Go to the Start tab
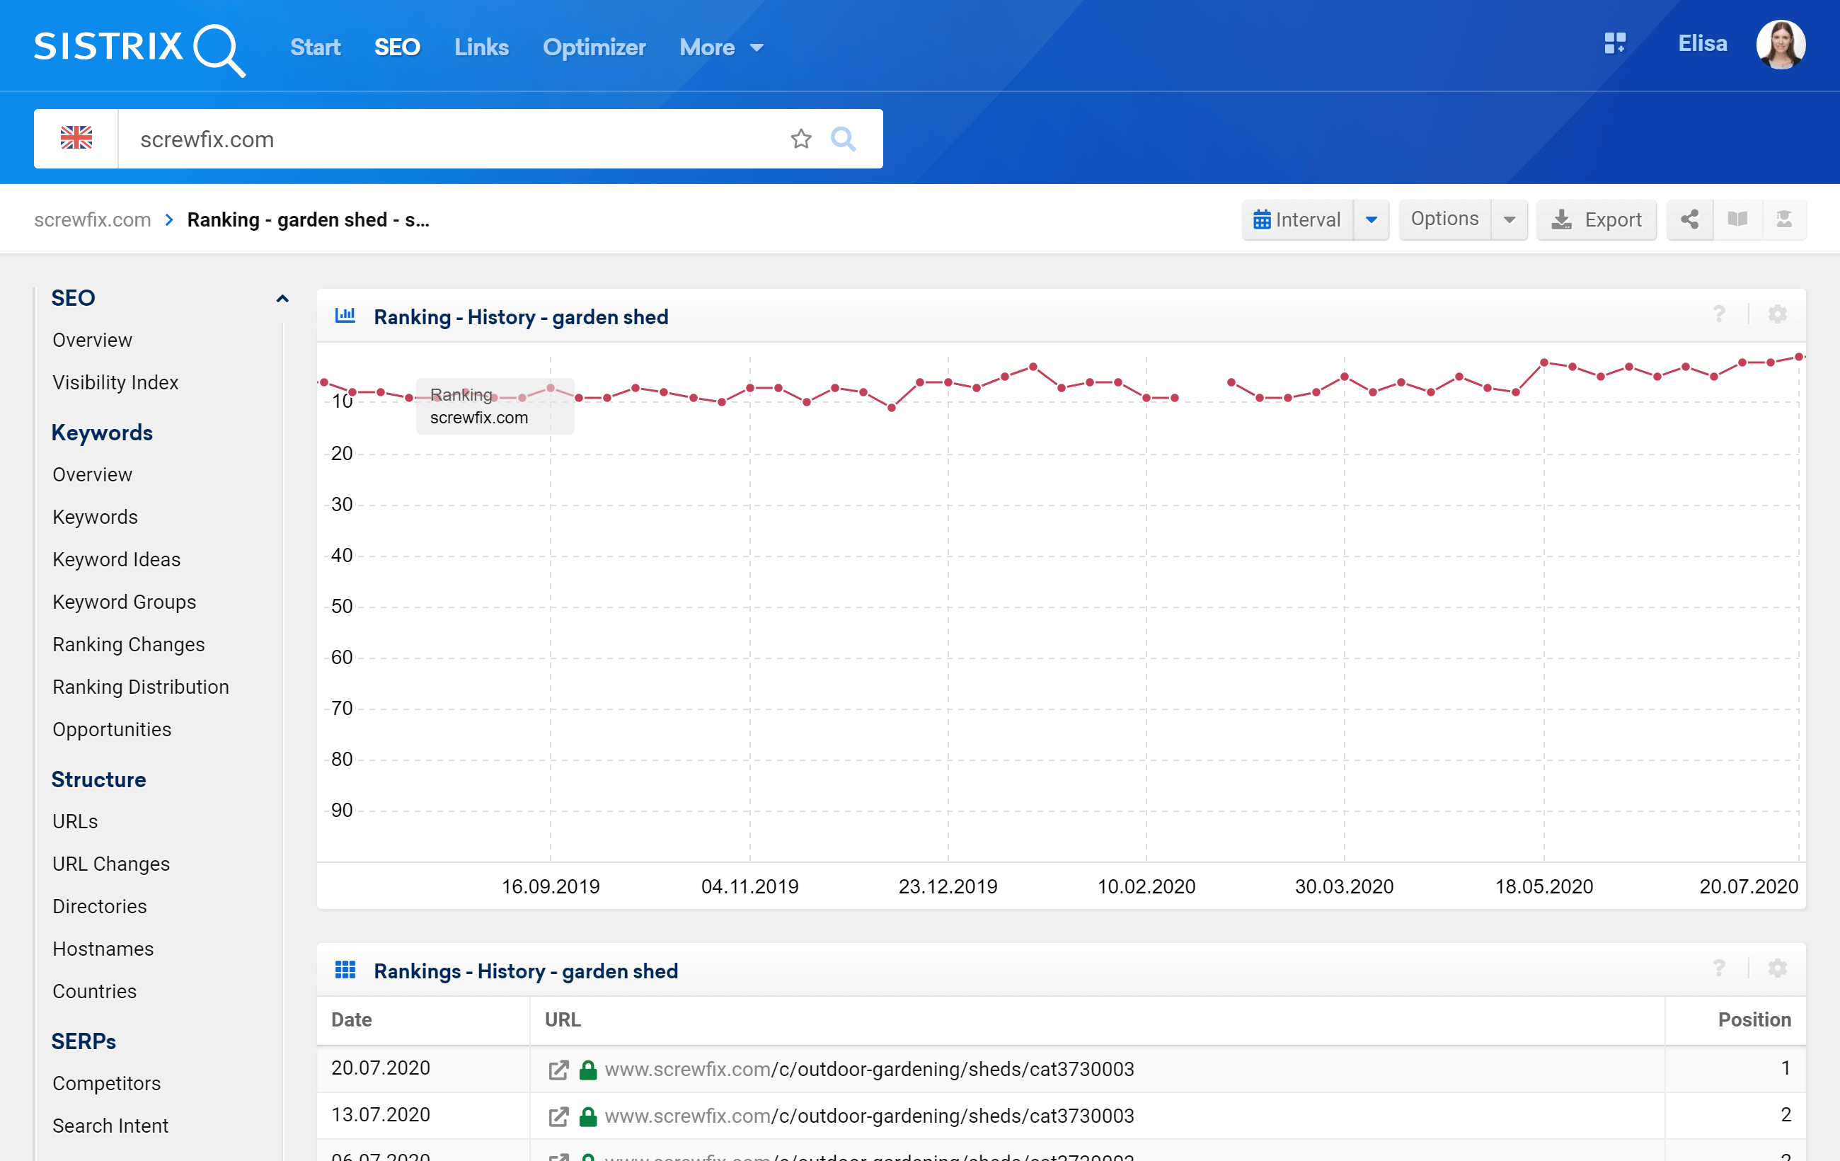This screenshot has width=1840, height=1161. pyautogui.click(x=315, y=47)
